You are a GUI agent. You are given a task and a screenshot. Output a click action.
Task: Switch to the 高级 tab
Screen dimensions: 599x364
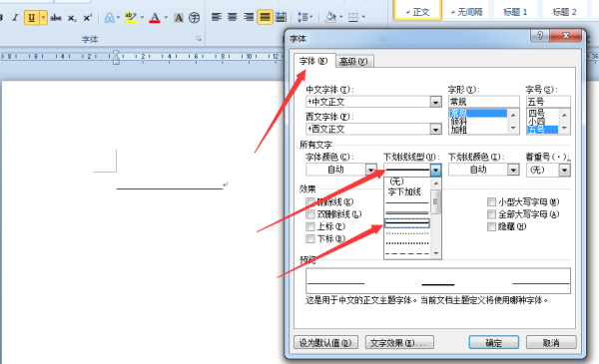click(x=353, y=62)
